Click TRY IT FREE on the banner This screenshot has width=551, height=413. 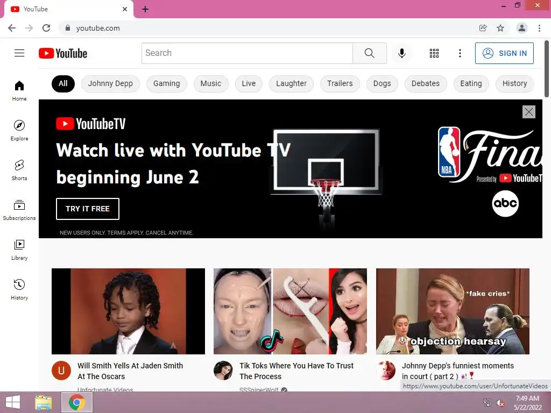click(88, 209)
